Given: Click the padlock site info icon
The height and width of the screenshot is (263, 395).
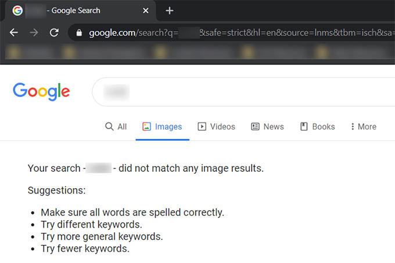Looking at the screenshot, I should 79,33.
